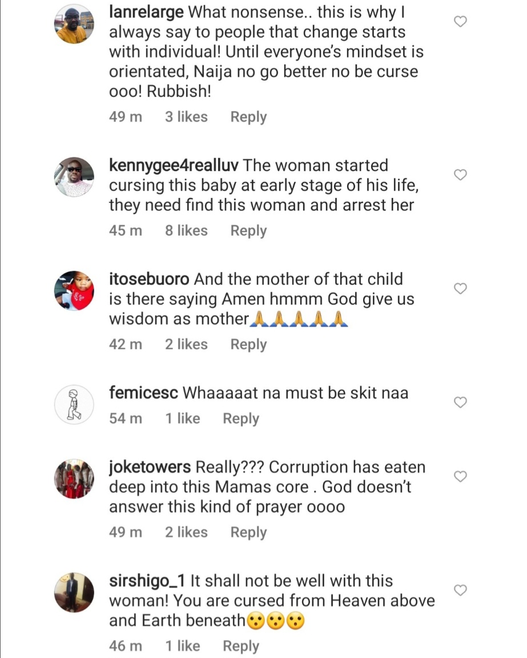Reply to lanrelarge's comment
This screenshot has height=658, width=527.
[248, 117]
